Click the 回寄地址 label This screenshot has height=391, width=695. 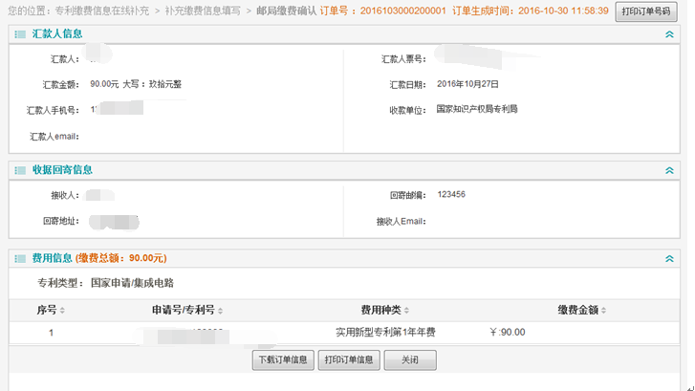coord(61,221)
